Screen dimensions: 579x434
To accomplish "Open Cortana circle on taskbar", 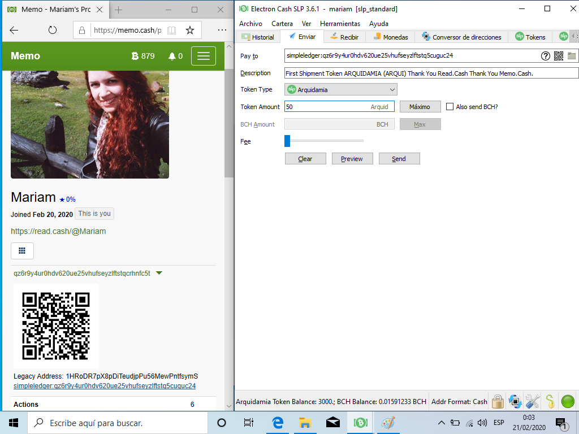I will click(222, 423).
